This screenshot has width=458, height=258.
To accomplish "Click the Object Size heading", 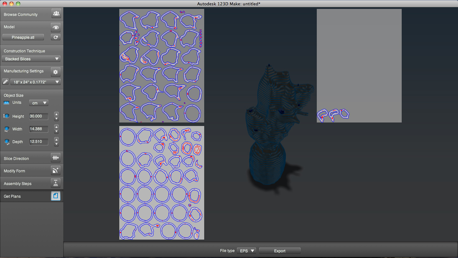I will click(14, 96).
